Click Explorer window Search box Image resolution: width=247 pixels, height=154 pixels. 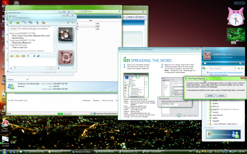coord(103,11)
